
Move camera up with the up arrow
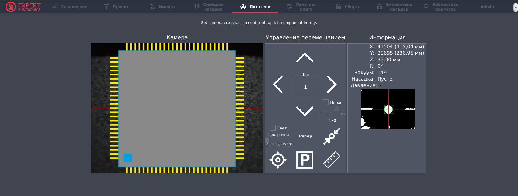click(305, 57)
